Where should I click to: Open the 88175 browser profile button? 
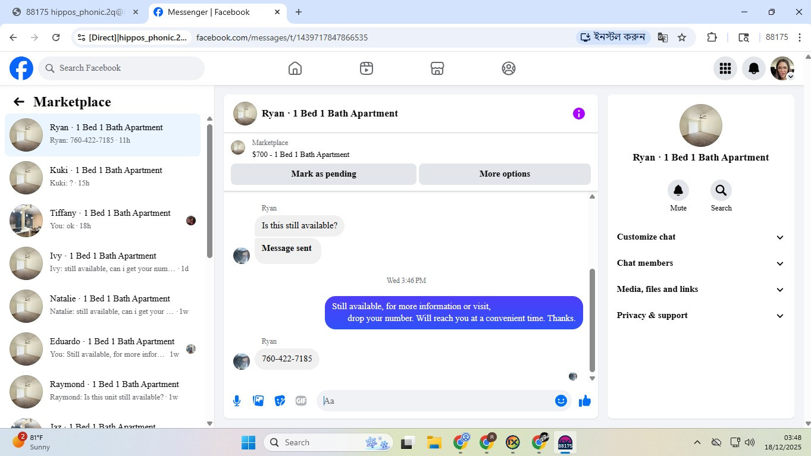coord(776,37)
